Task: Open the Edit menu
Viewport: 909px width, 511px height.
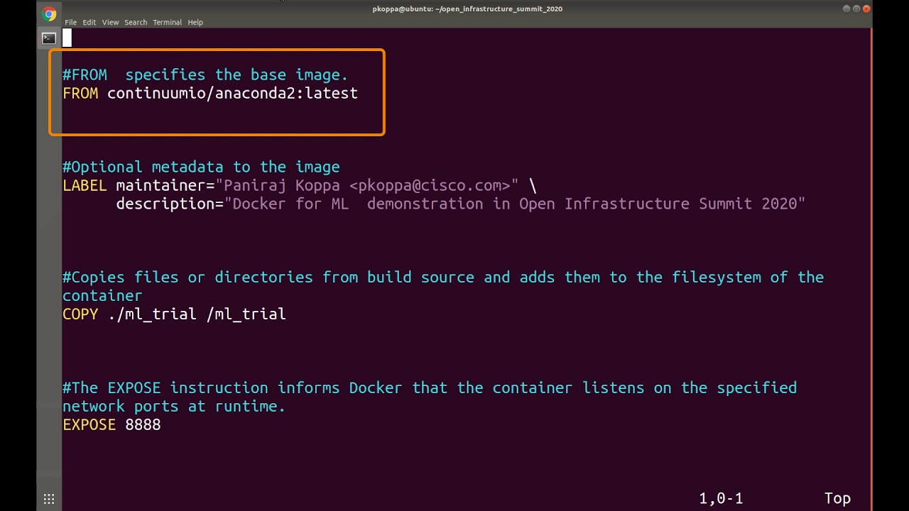Action: coord(89,22)
